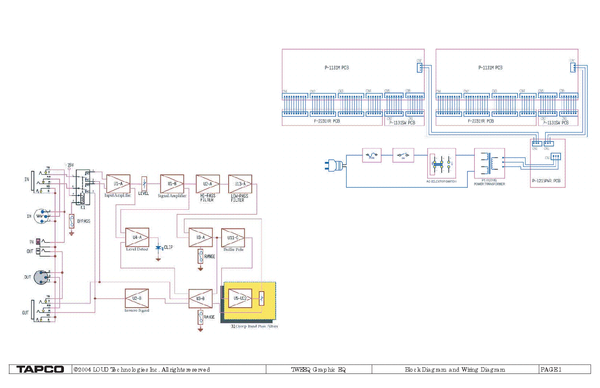Select the RCA IN jack marked R
The width and height of the screenshot is (600, 388).
(38, 241)
